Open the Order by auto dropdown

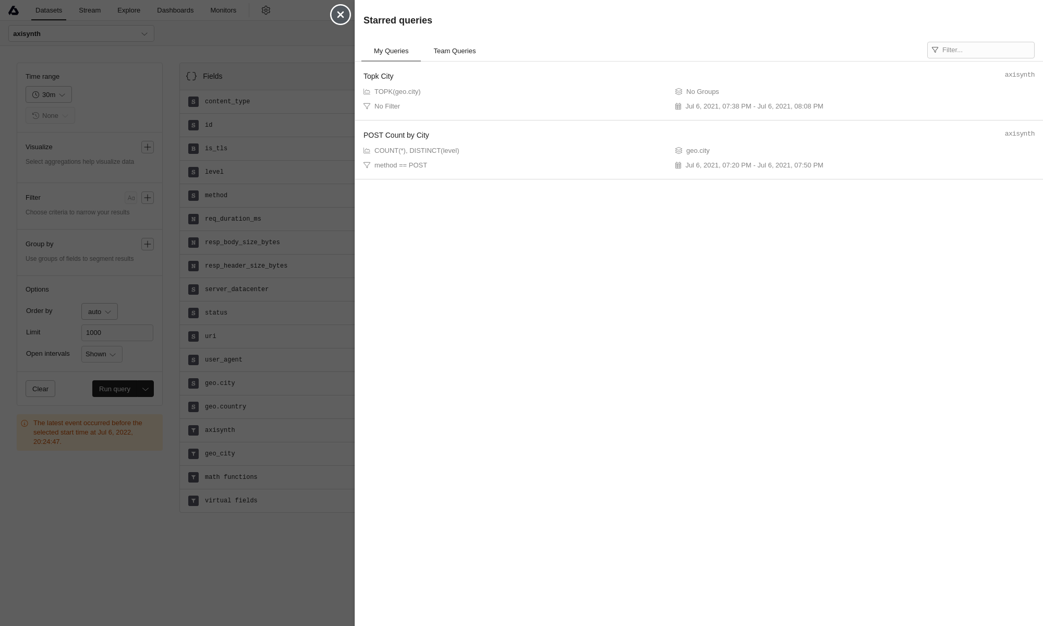(x=99, y=312)
